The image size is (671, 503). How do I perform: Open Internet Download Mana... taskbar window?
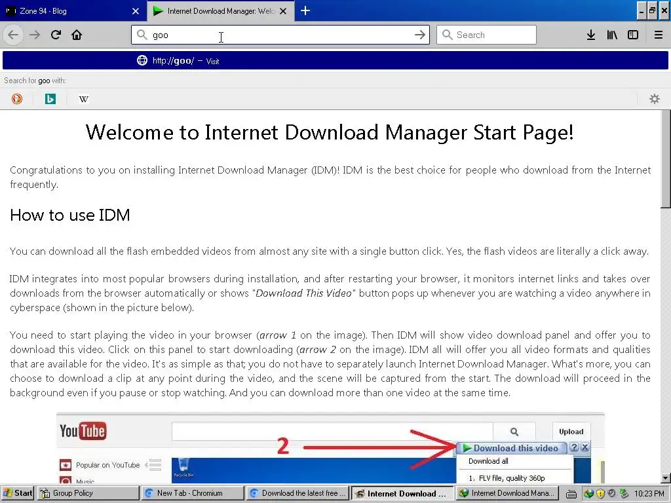click(507, 493)
